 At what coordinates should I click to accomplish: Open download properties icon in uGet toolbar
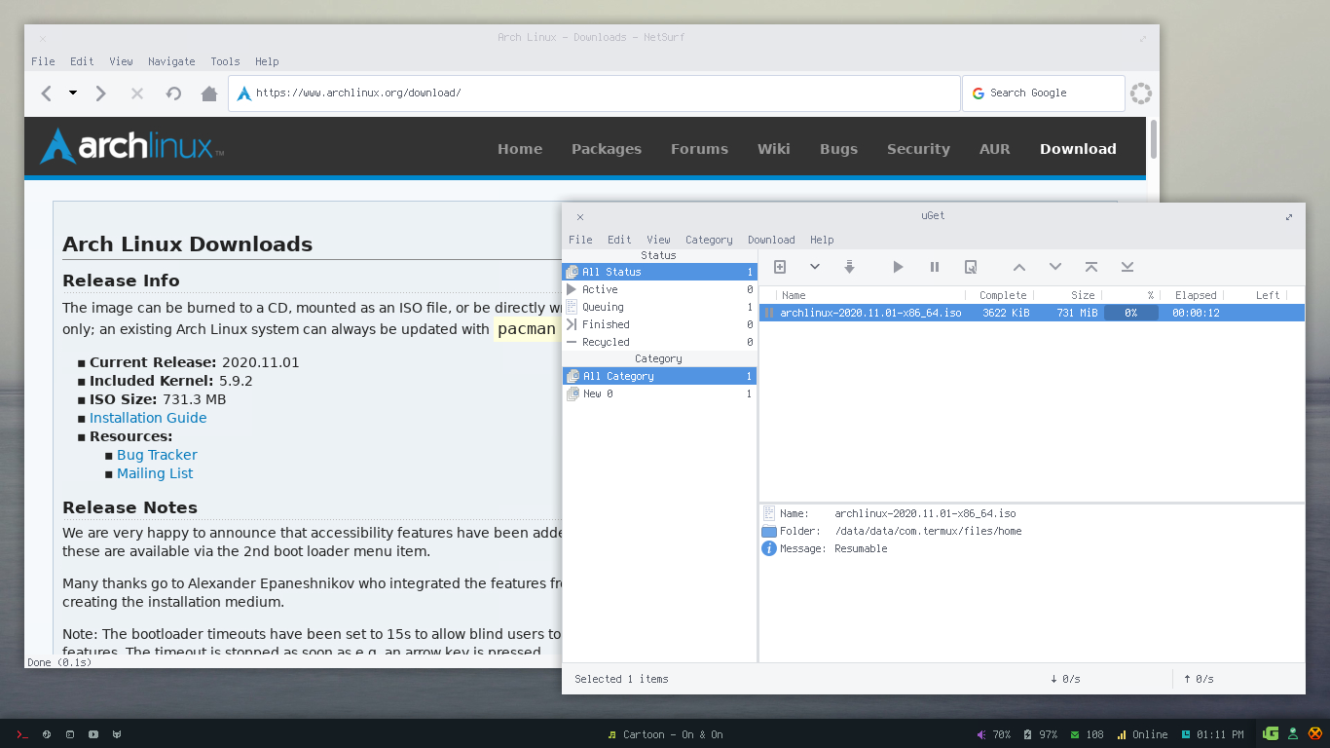pyautogui.click(x=971, y=267)
